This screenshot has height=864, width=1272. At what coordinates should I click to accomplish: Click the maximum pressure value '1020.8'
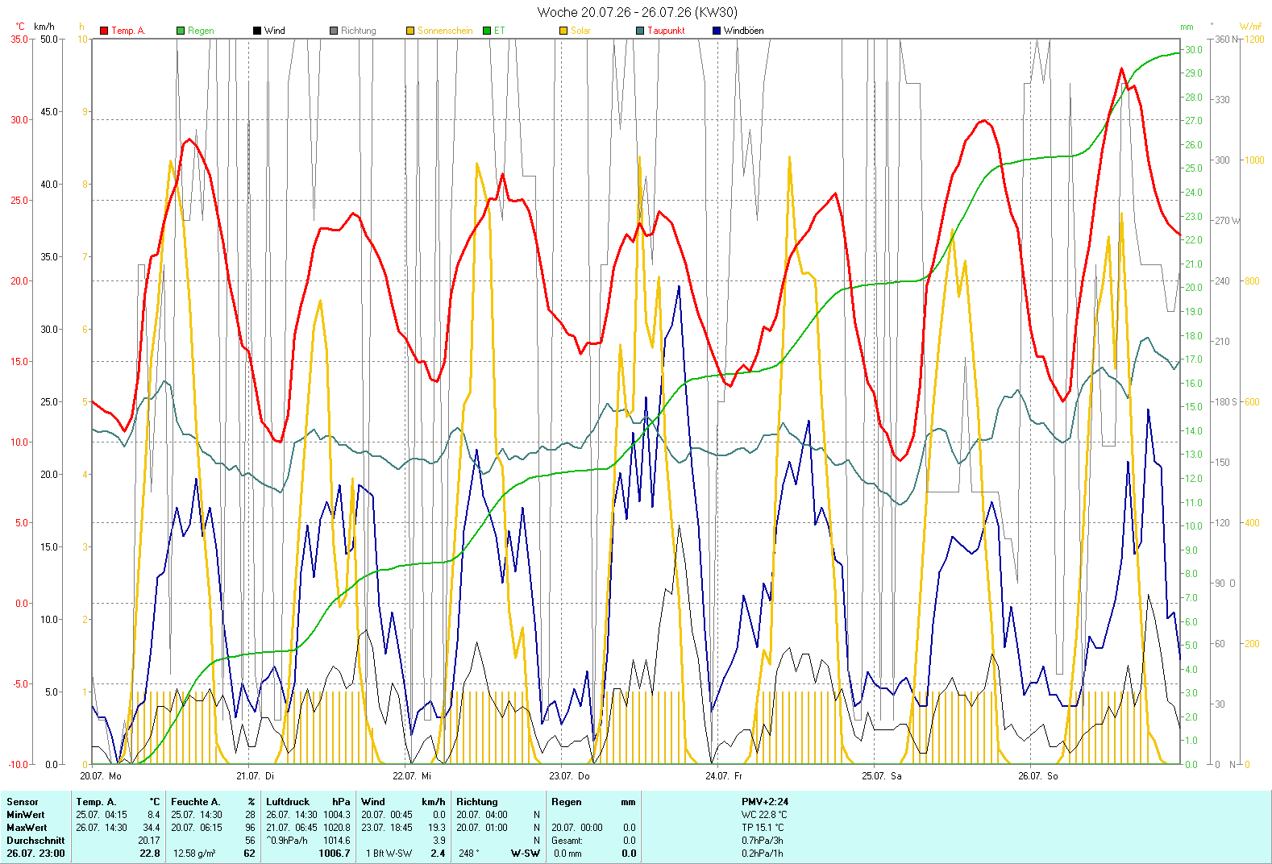(x=337, y=828)
